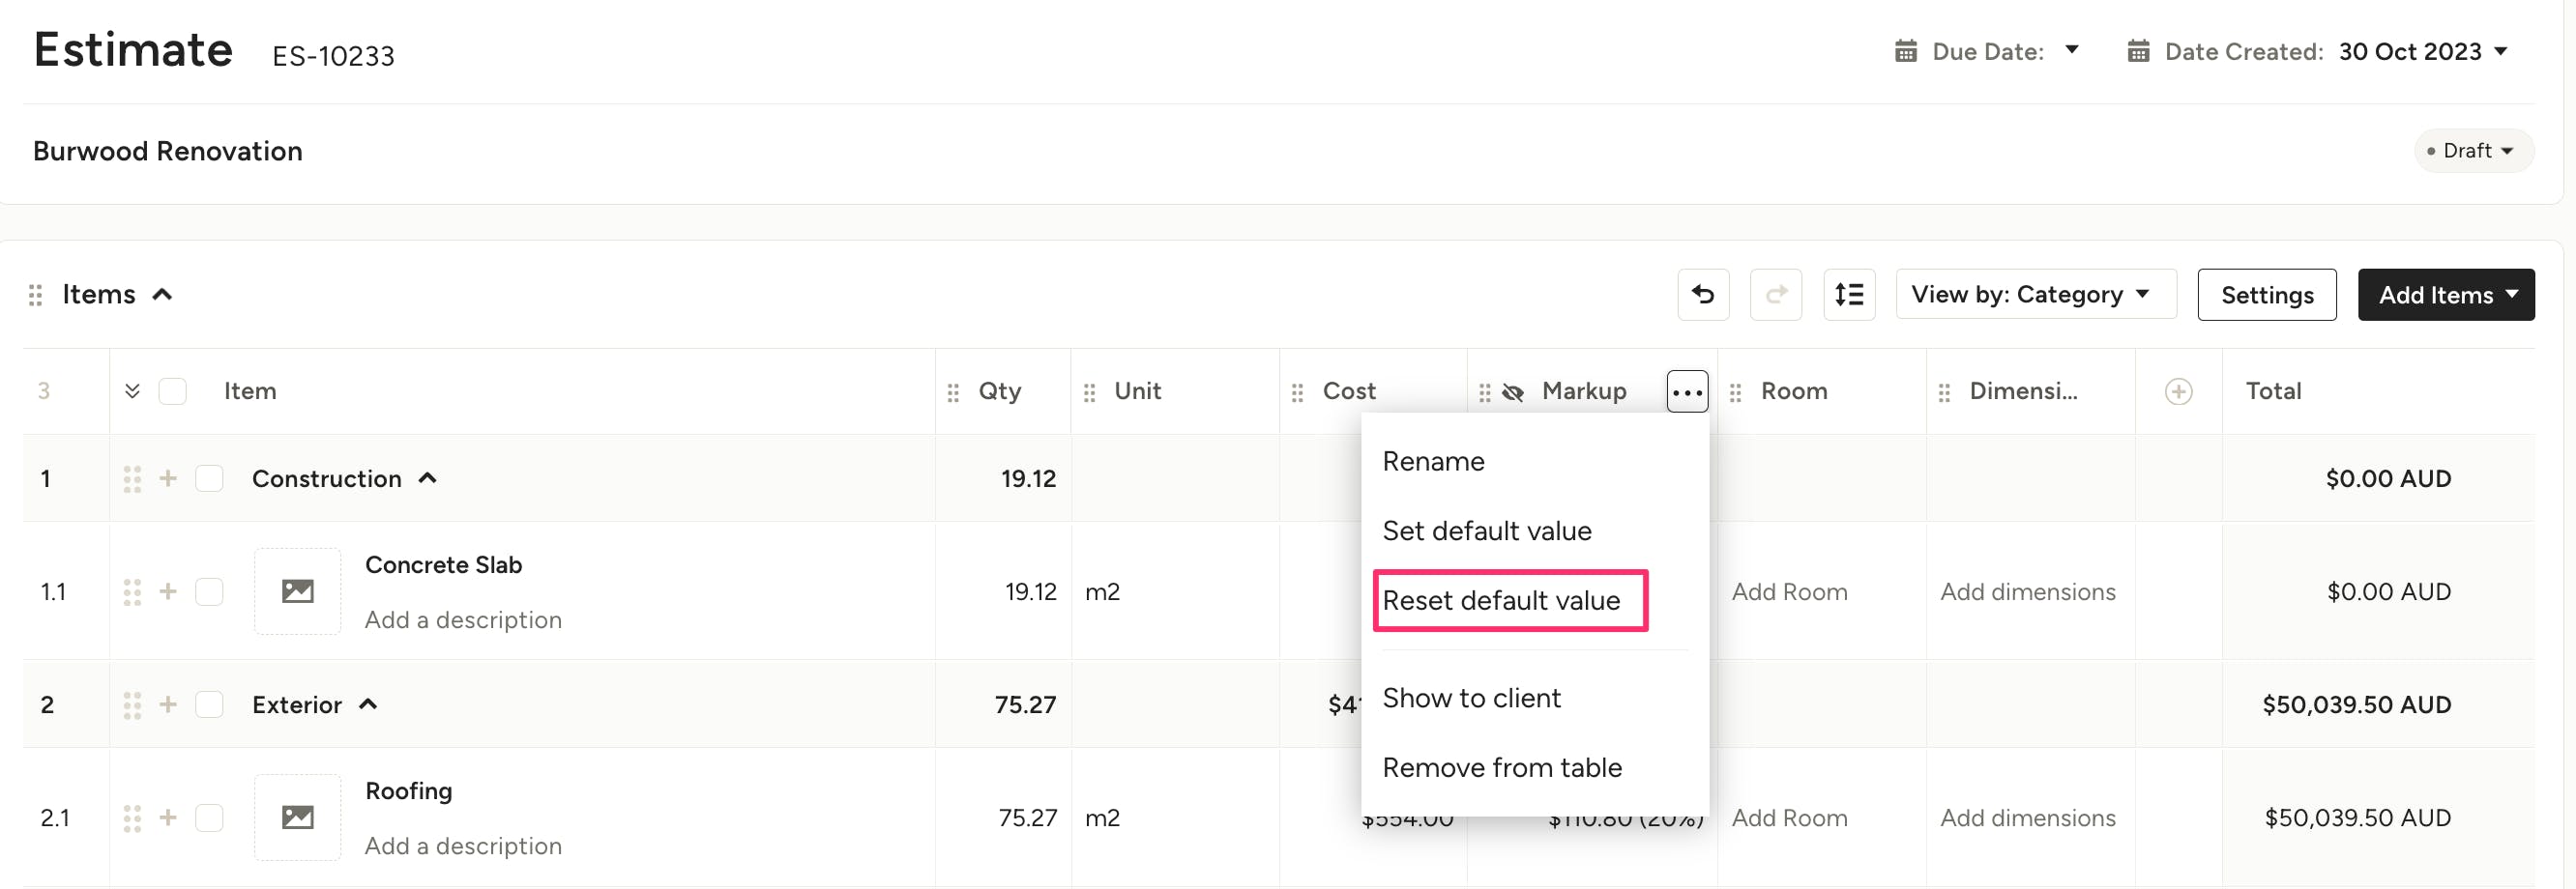The image size is (2576, 889).
Task: Select Reset default value menu option
Action: (1500, 600)
